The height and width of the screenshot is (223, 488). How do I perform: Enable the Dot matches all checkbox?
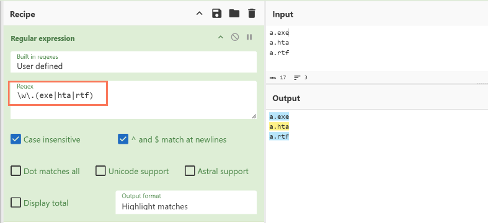coord(16,171)
